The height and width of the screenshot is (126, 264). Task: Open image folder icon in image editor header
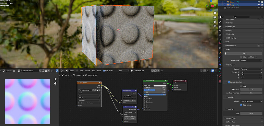click(x=46, y=71)
